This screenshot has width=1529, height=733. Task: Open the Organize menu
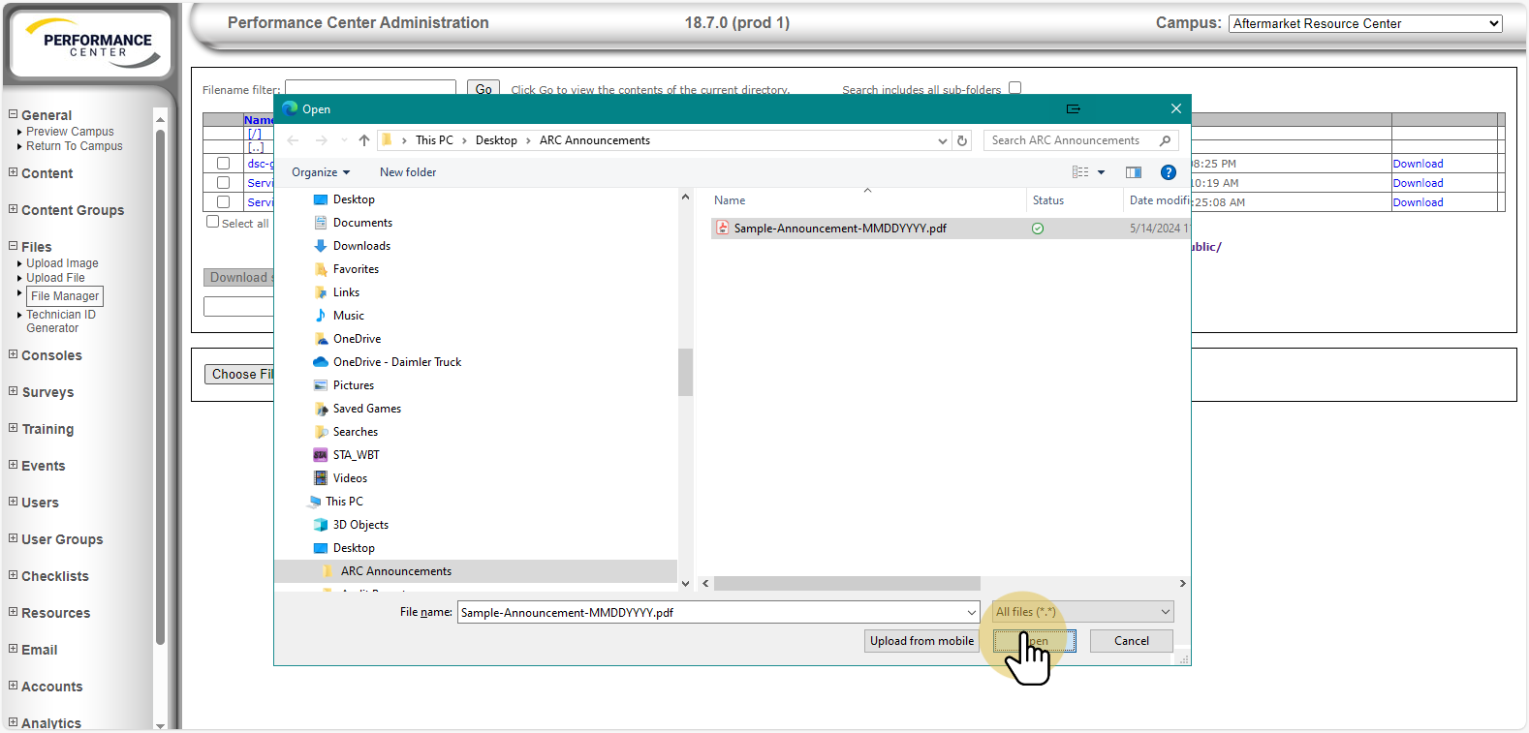321,172
